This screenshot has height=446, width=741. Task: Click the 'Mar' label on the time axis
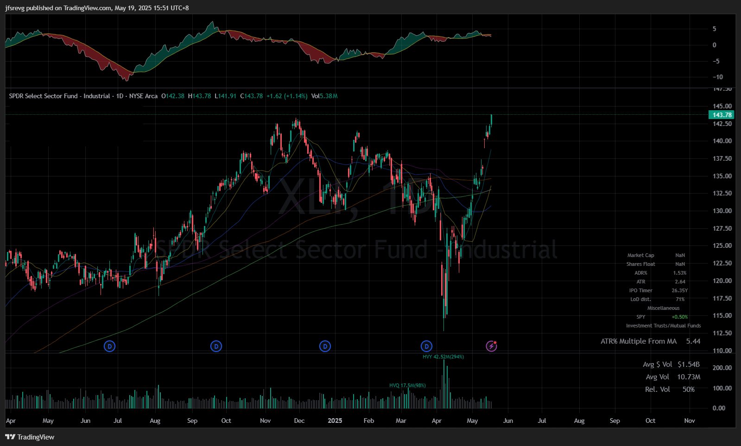coord(401,421)
